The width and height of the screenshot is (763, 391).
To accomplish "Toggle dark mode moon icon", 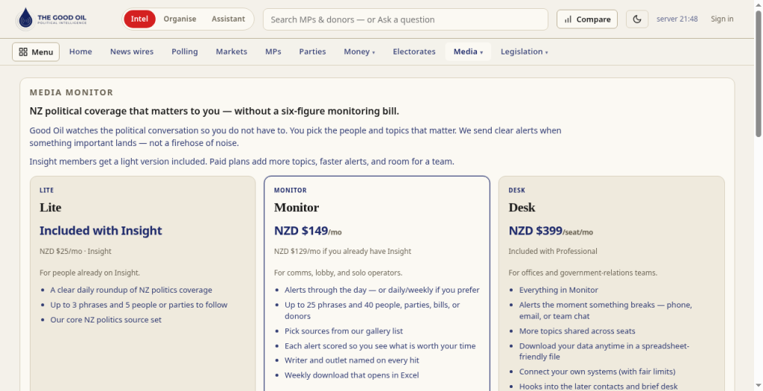I will (637, 19).
